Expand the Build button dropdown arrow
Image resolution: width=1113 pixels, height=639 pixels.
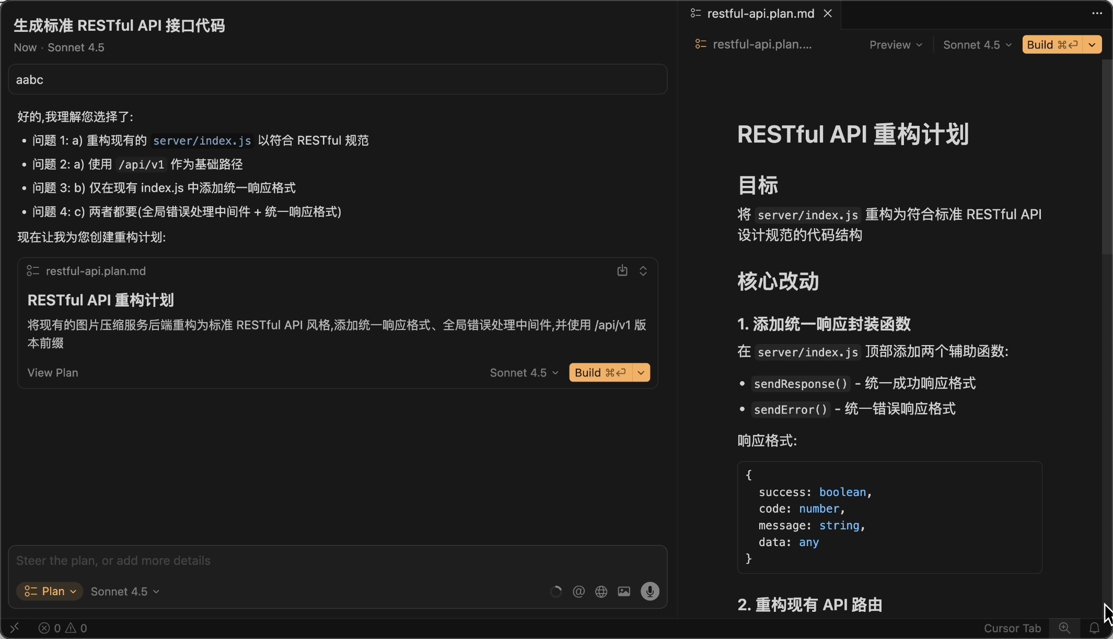[x=1092, y=44]
